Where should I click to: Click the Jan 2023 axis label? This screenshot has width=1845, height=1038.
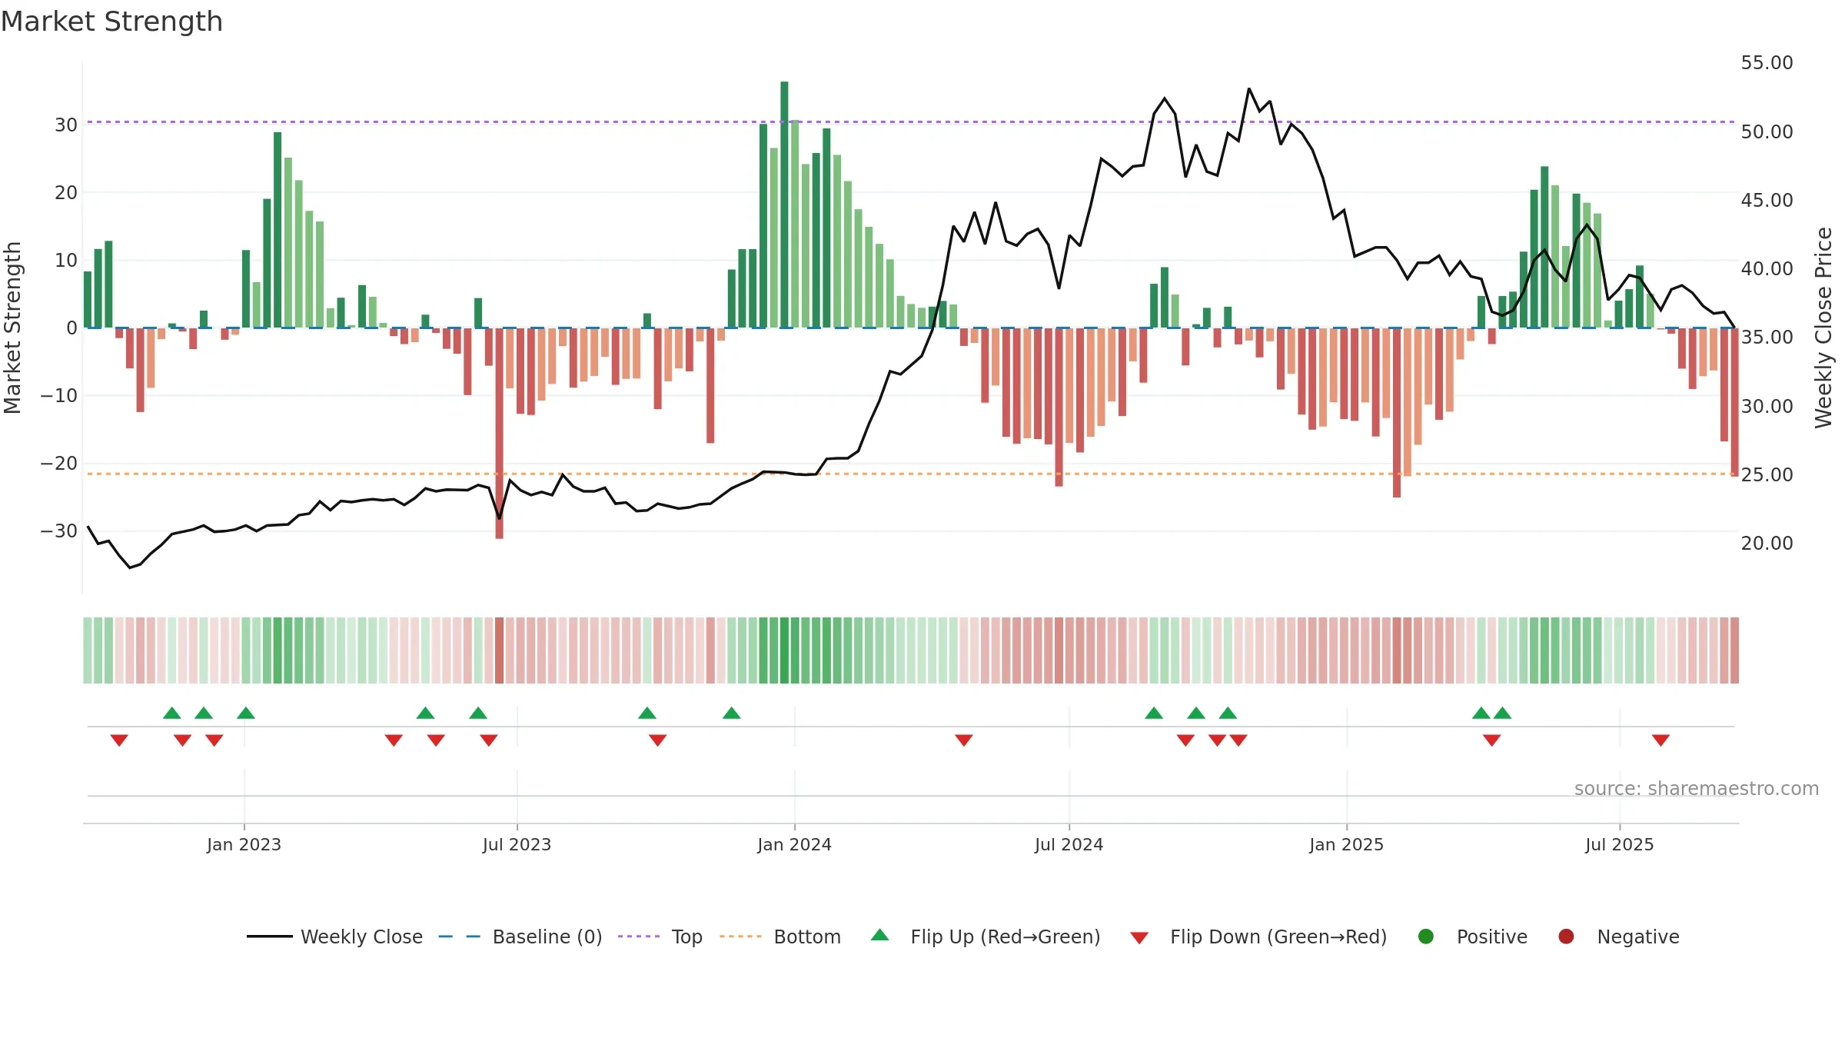[244, 844]
